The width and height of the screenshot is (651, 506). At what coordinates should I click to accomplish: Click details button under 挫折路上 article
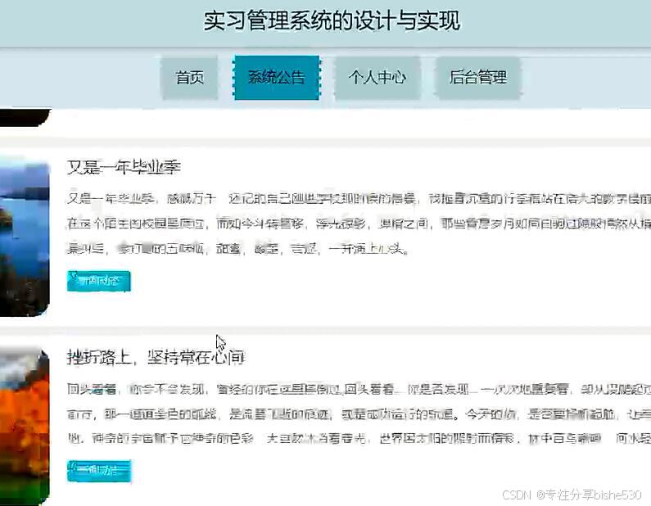click(x=99, y=471)
